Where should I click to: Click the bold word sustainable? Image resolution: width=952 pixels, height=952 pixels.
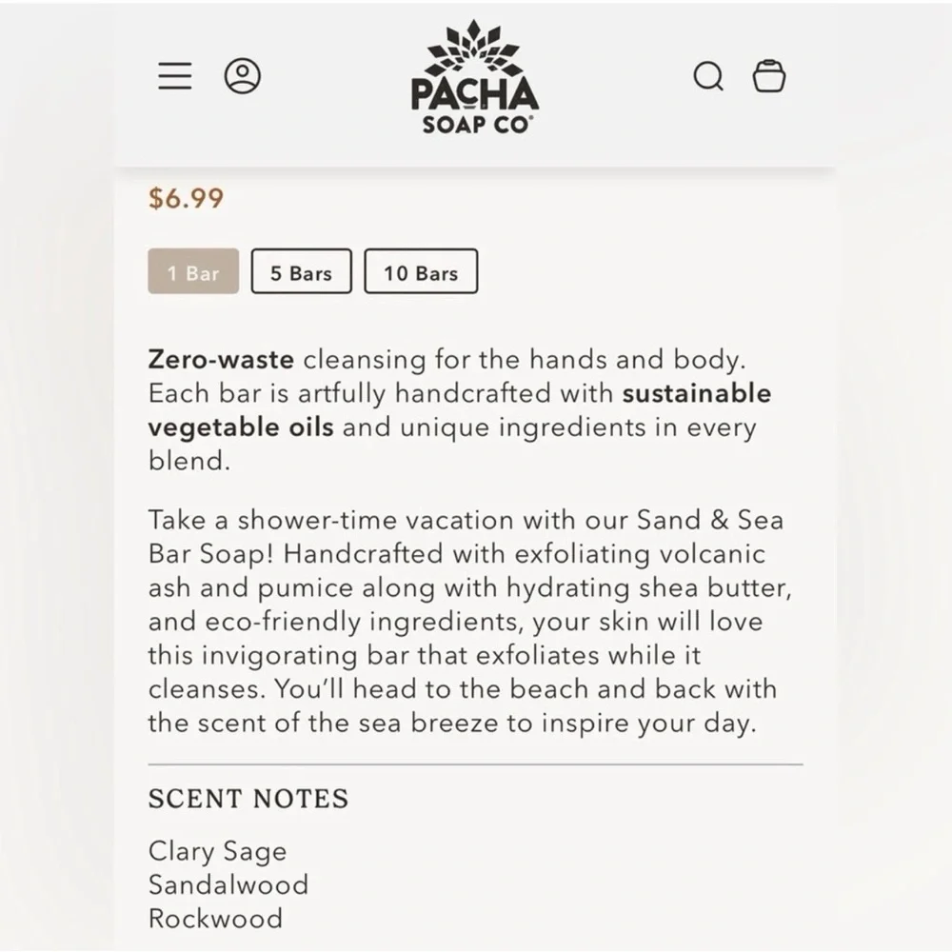[x=696, y=394]
